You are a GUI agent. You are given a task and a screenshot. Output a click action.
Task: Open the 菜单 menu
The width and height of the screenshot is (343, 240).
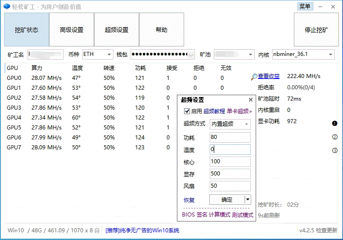pyautogui.click(x=305, y=6)
